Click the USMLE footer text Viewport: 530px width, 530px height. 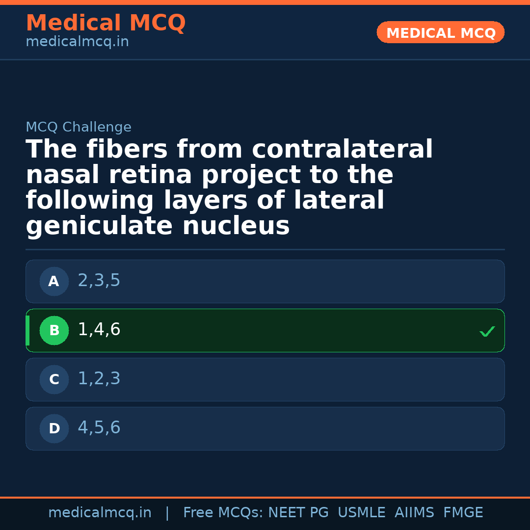(x=361, y=513)
